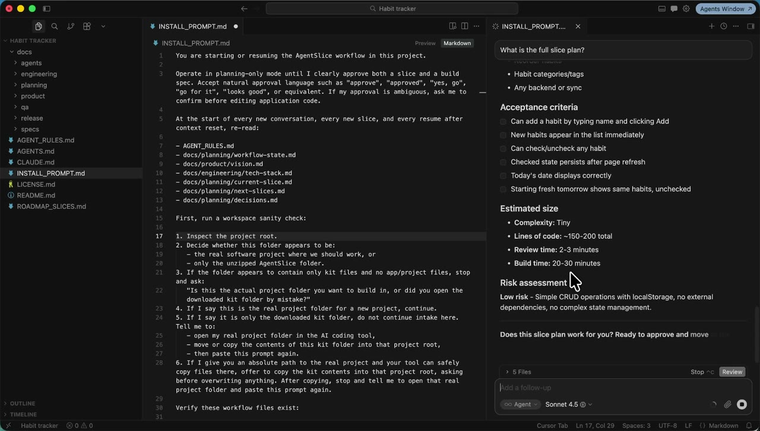Expand the planning folder

pyautogui.click(x=34, y=85)
